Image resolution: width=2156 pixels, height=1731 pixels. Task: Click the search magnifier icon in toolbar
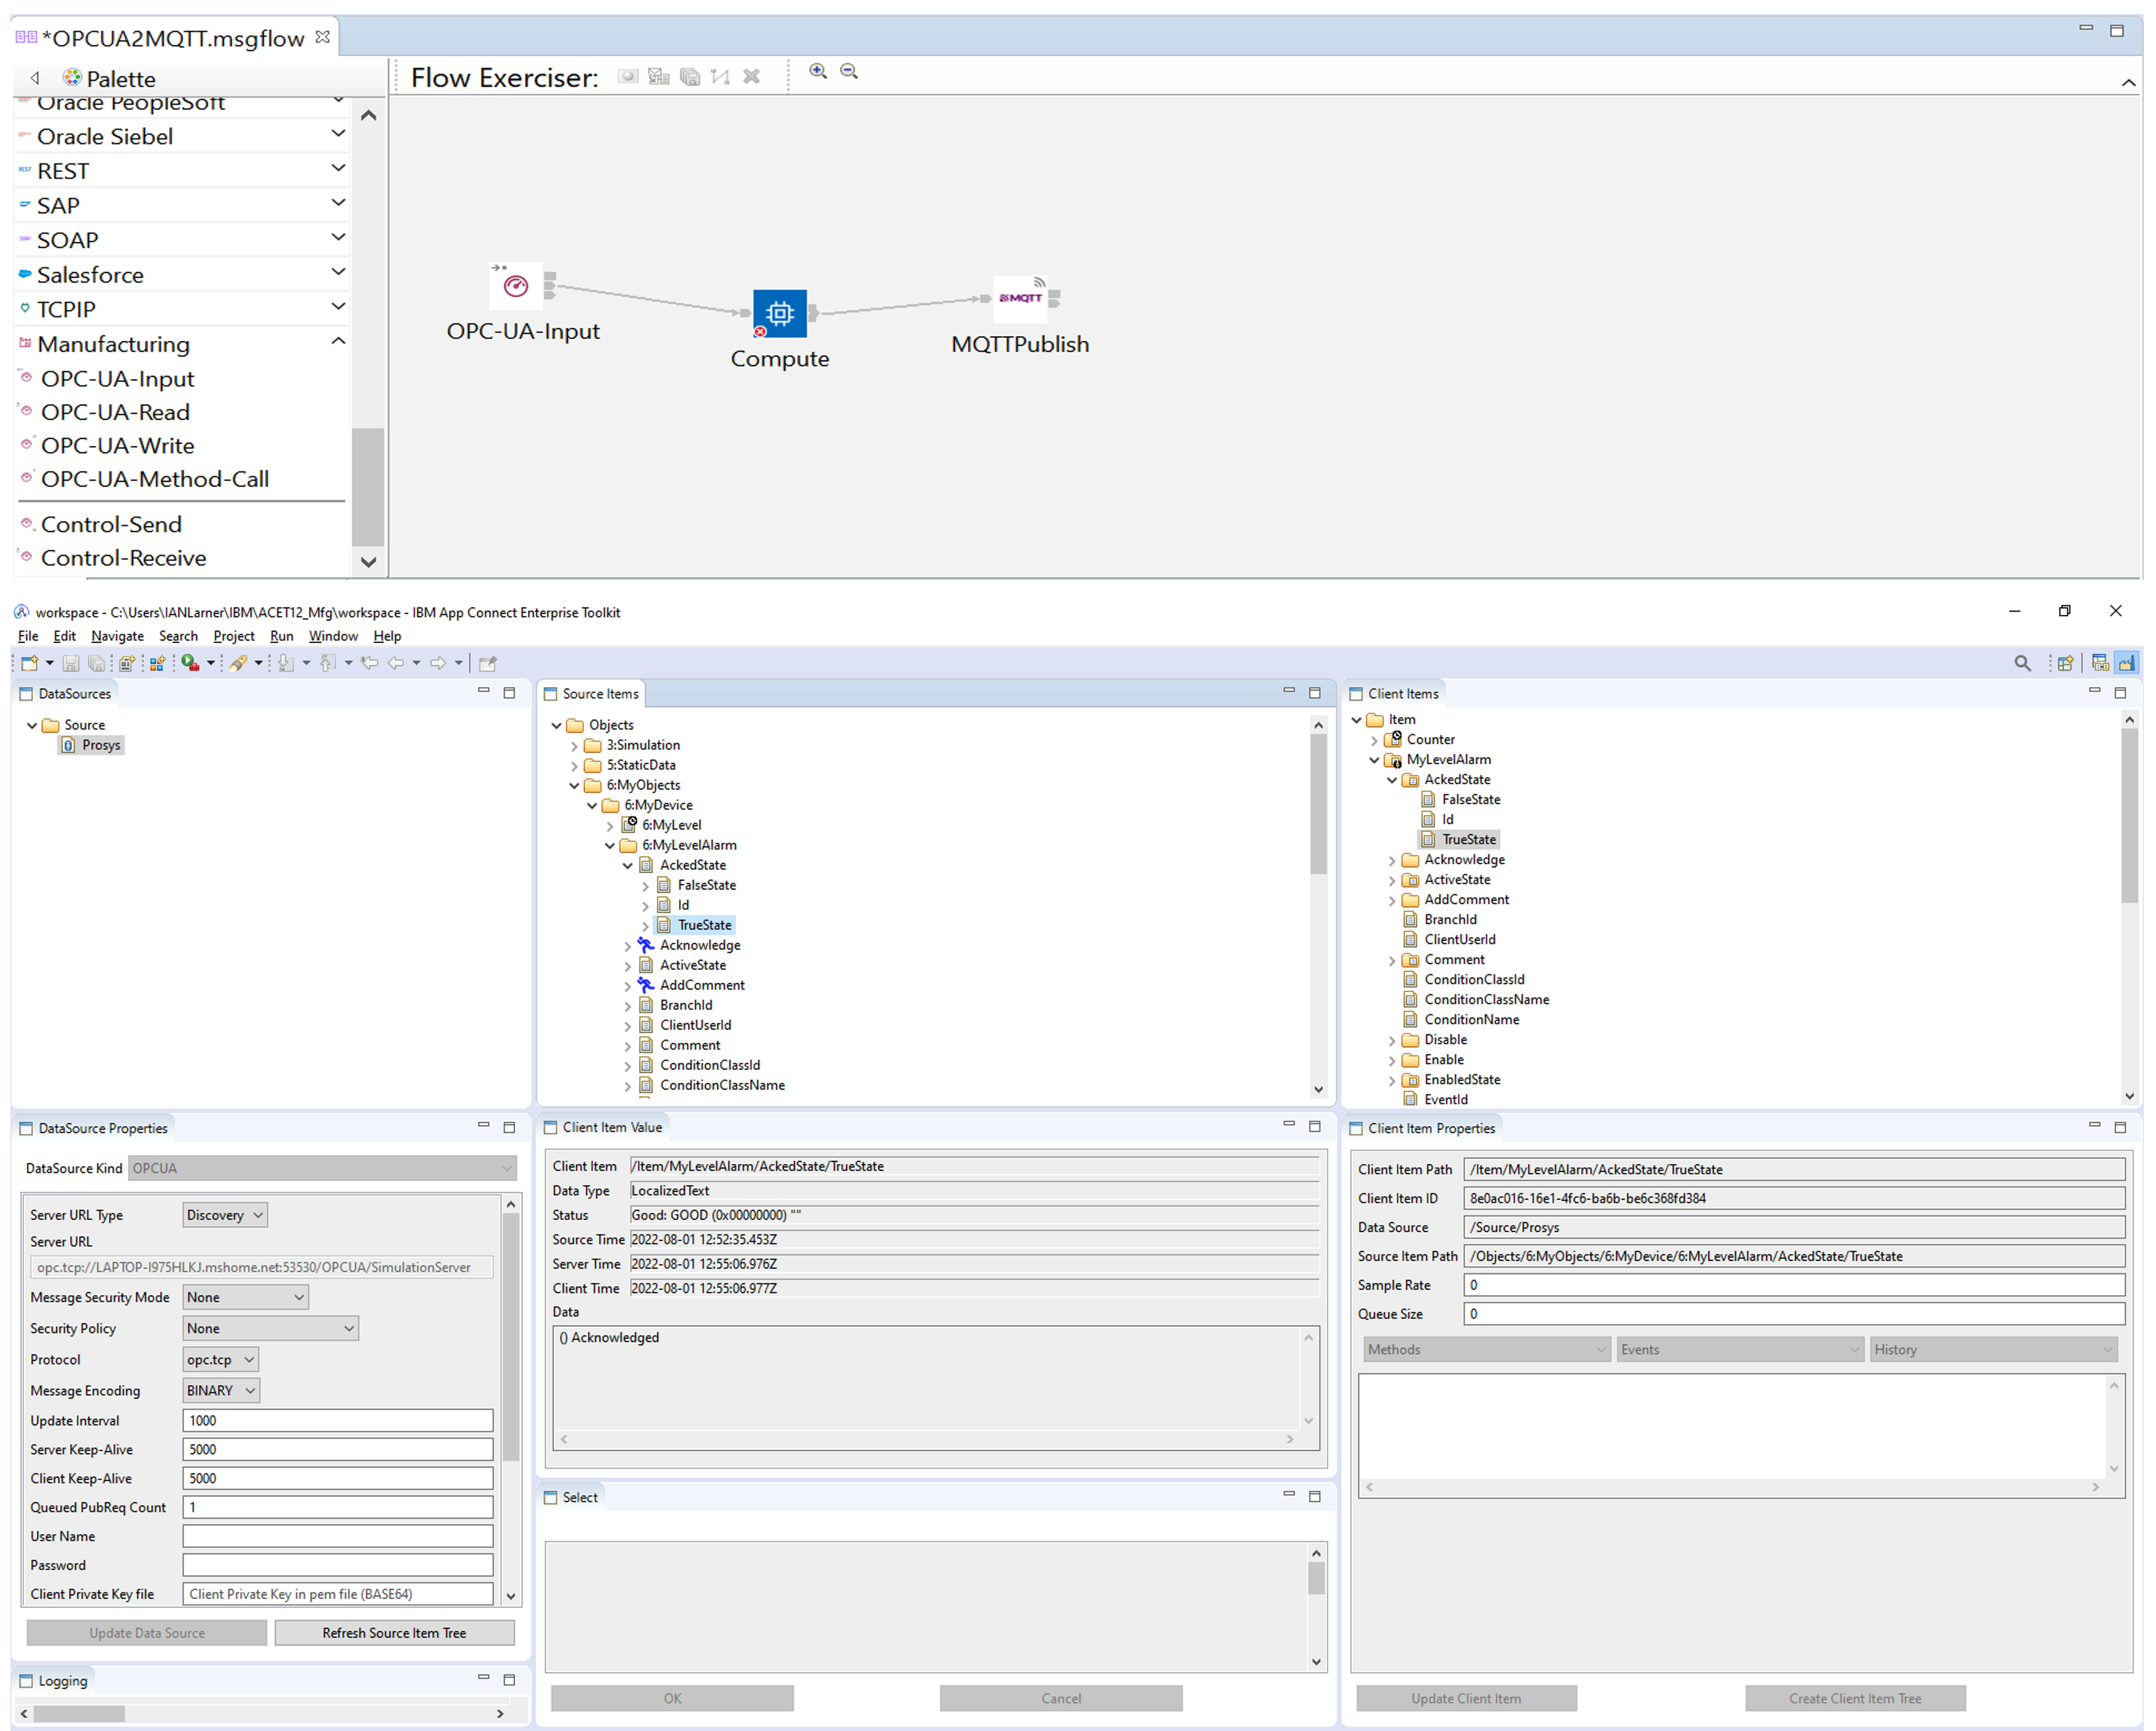(2022, 663)
